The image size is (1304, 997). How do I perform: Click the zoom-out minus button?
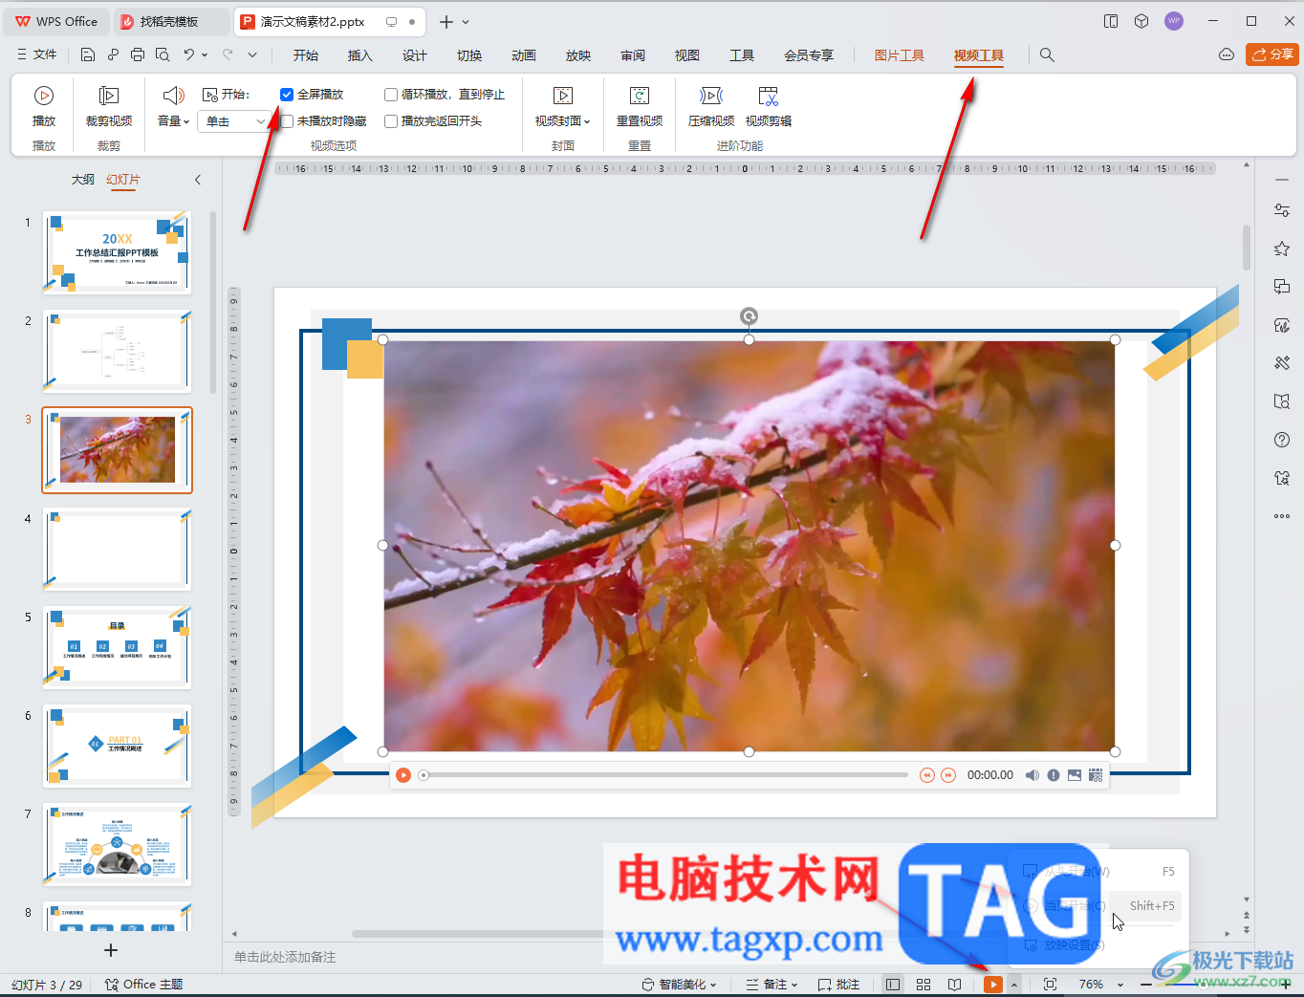pyautogui.click(x=1146, y=985)
